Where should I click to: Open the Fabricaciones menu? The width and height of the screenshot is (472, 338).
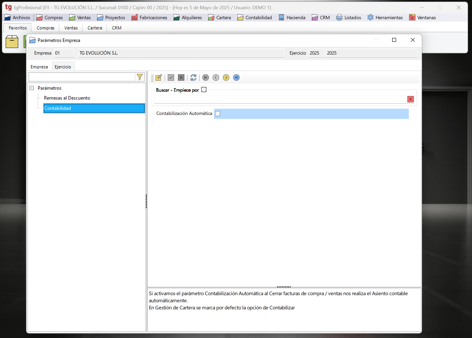(x=149, y=18)
